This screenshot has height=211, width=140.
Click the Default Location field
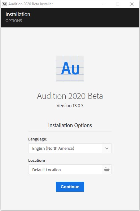(x=65, y=169)
